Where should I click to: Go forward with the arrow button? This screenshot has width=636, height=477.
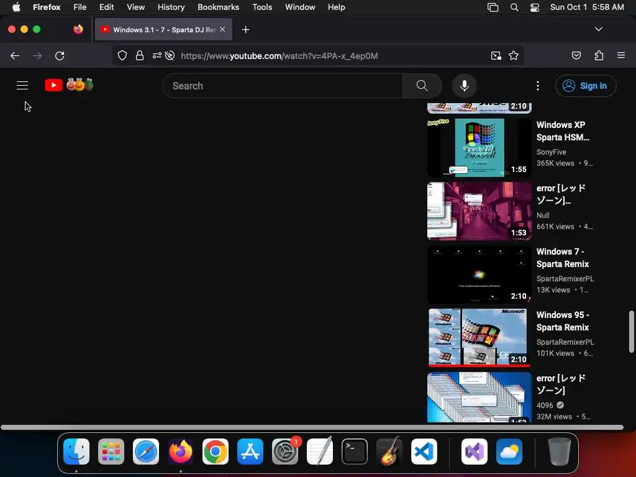pyautogui.click(x=37, y=55)
